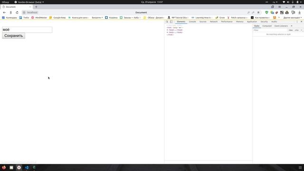Switch to the Network DevTools tab
The height and width of the screenshot is (171, 304).
coord(214,22)
